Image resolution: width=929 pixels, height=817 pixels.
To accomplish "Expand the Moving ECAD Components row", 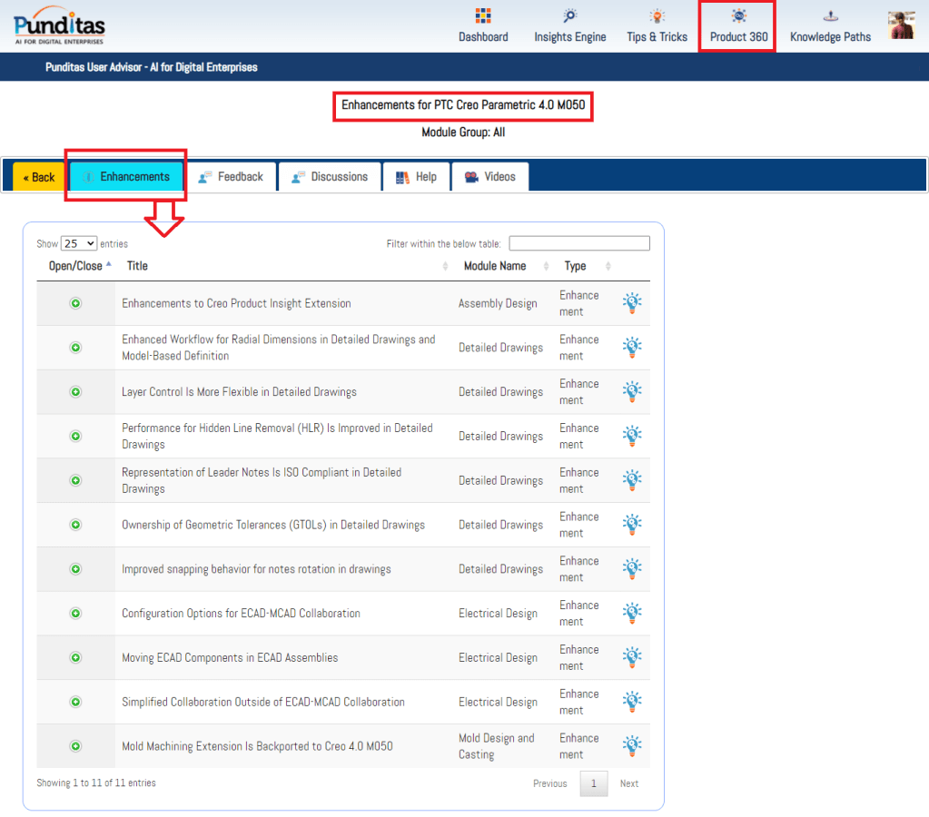I will [76, 658].
